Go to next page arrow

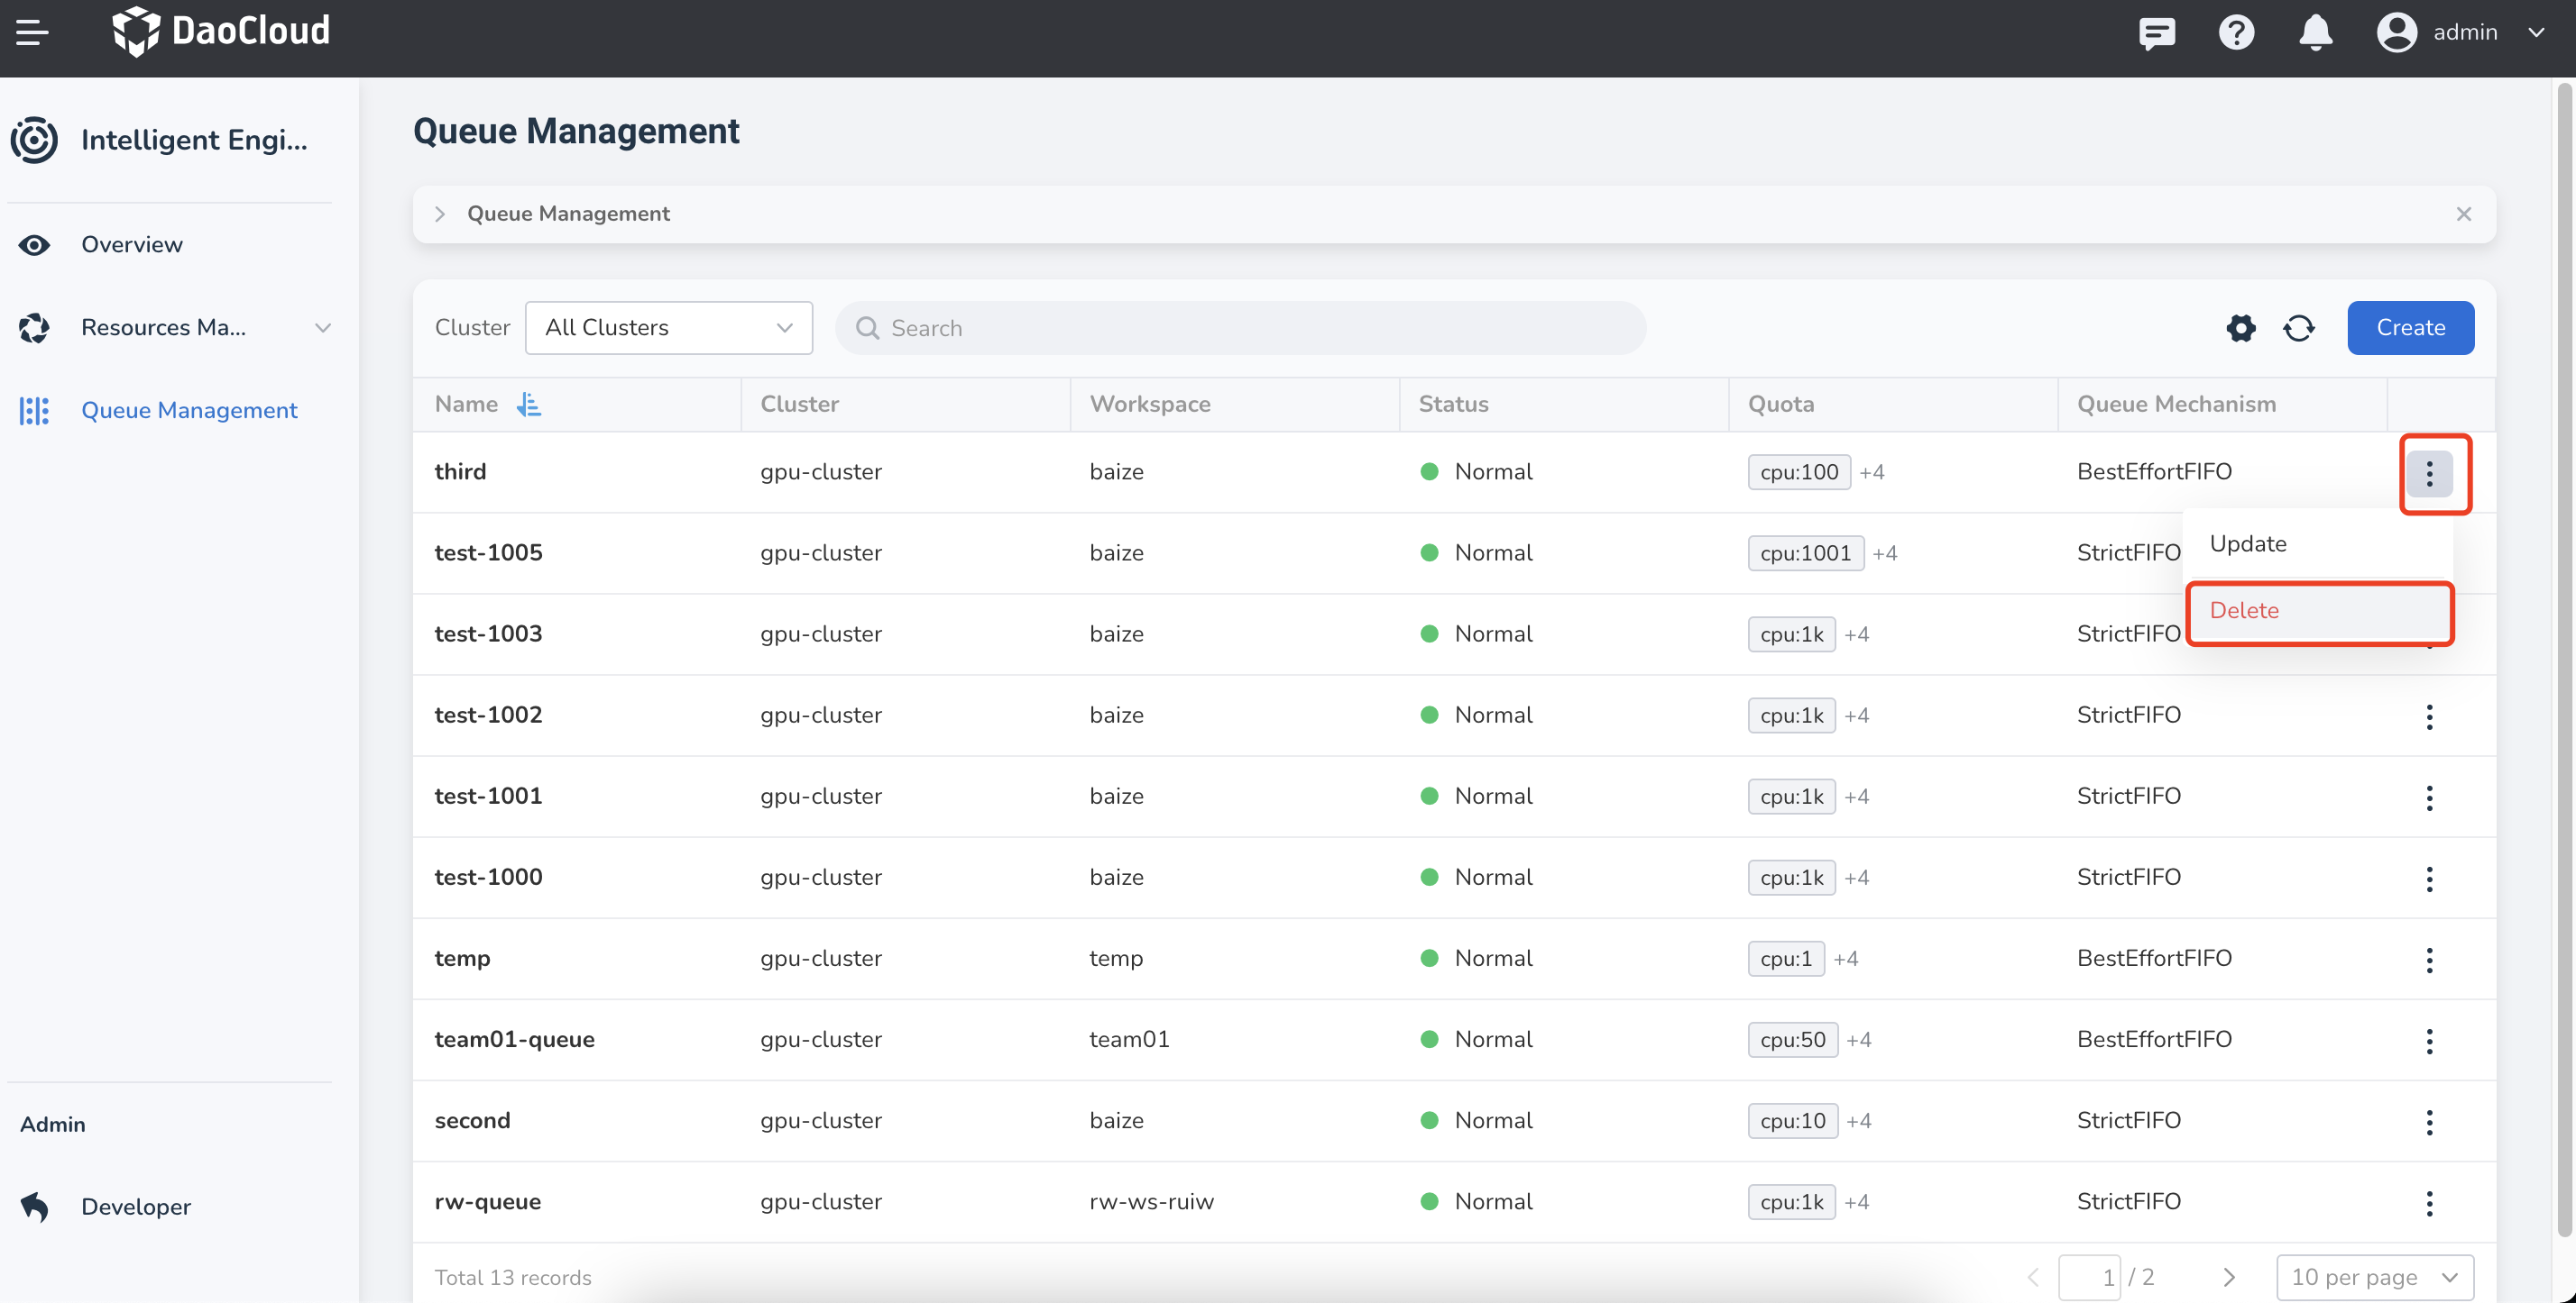pos(2229,1277)
